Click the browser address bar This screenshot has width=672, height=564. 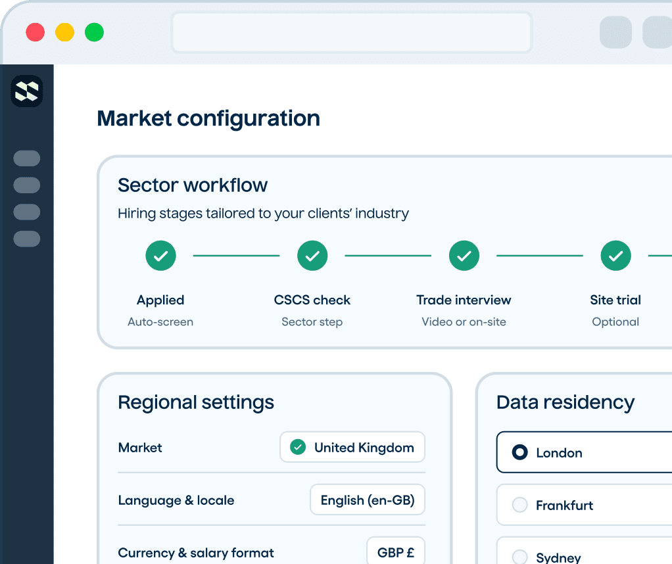pyautogui.click(x=351, y=32)
